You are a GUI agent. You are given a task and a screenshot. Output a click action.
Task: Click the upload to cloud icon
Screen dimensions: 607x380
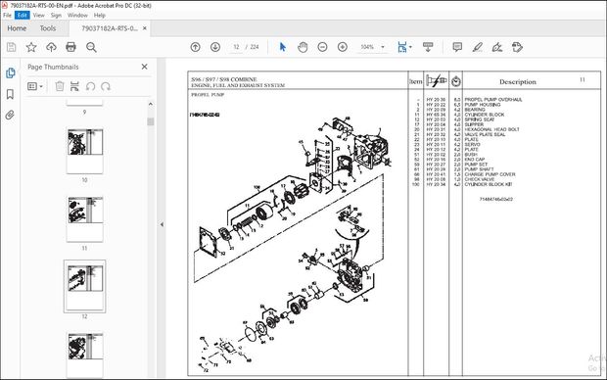click(x=51, y=47)
